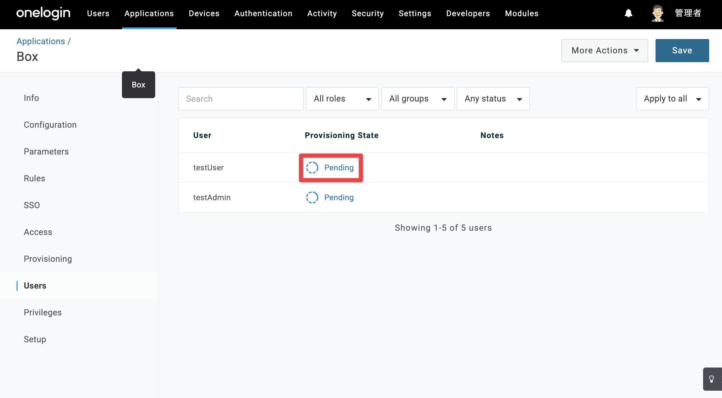Viewport: 722px width, 398px height.
Task: Open the Applications navigation menu
Action: click(149, 13)
